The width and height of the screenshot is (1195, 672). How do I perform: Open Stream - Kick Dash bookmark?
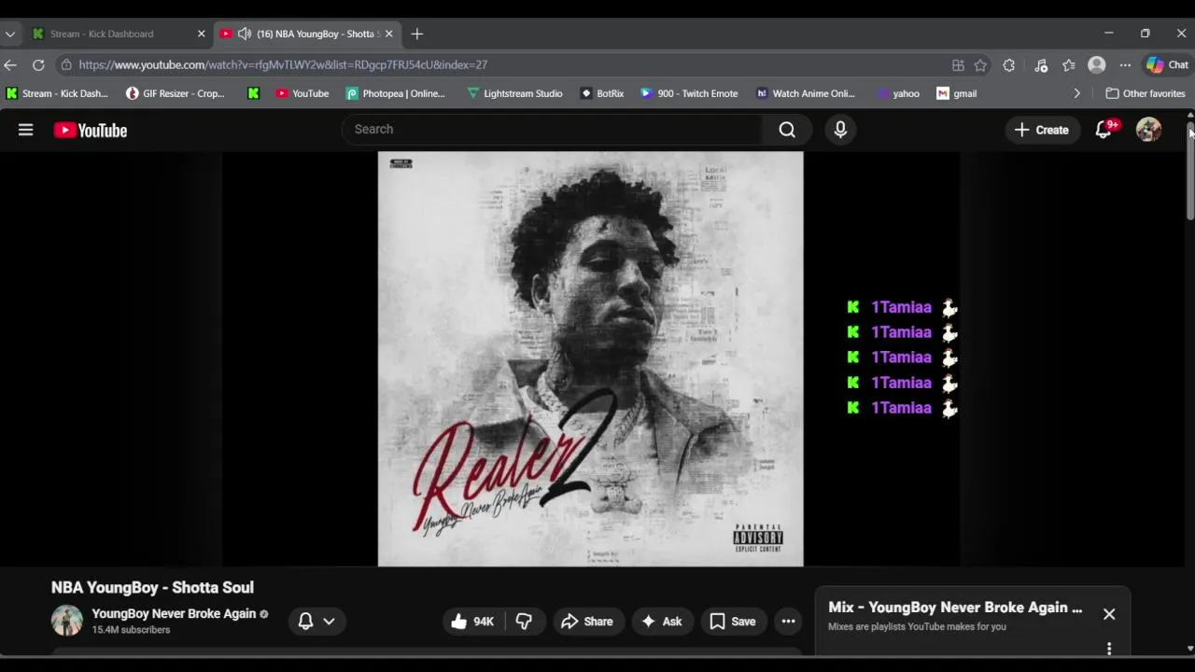click(57, 93)
